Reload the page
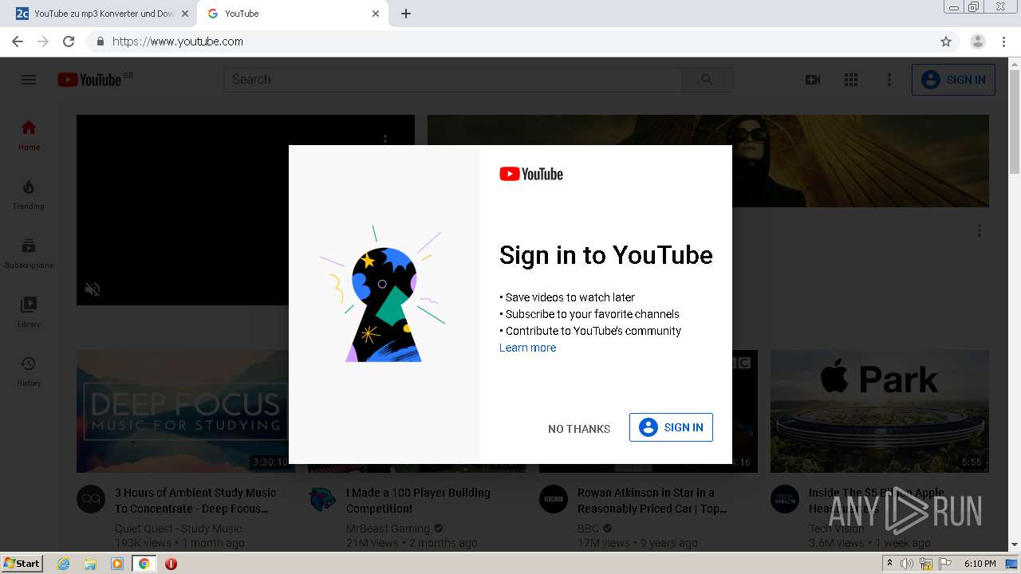The height and width of the screenshot is (574, 1021). tap(69, 41)
